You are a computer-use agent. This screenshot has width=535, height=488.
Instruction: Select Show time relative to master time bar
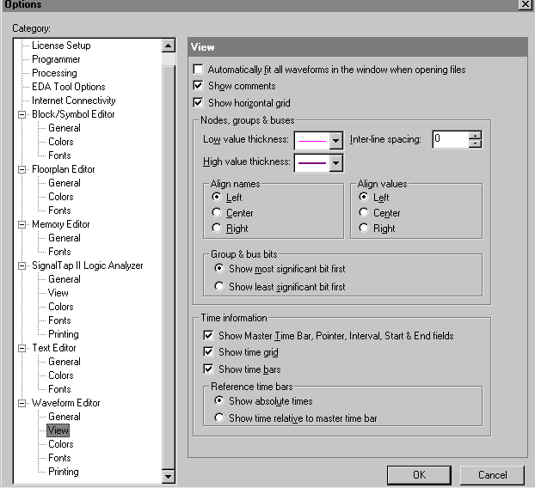pyautogui.click(x=220, y=418)
